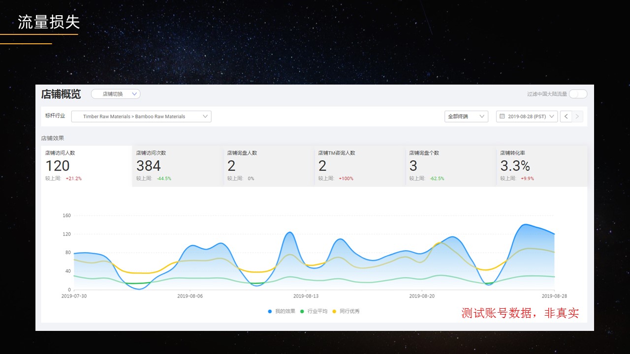The width and height of the screenshot is (630, 354).
Task: Open the 全部终端 terminal dropdown
Action: pos(466,117)
